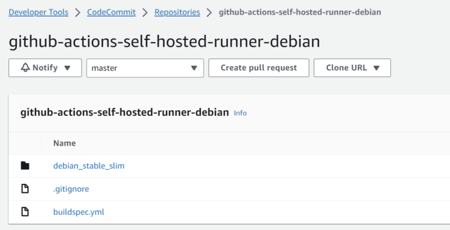Click the bell icon on Notify
The height and width of the screenshot is (230, 450).
tap(25, 67)
